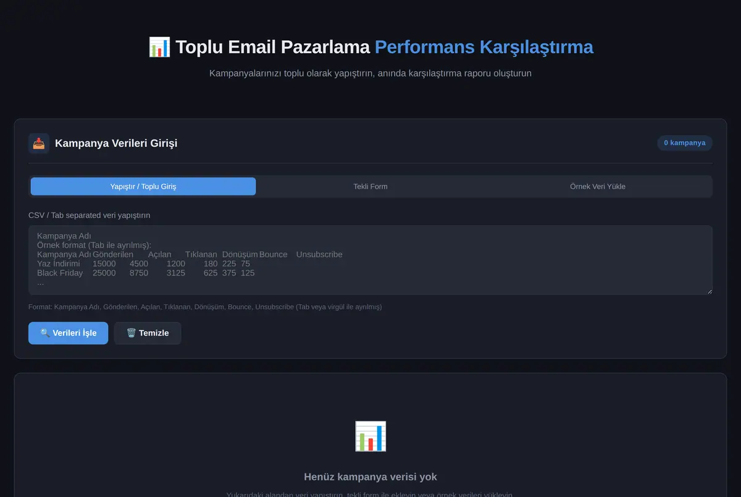741x497 pixels.
Task: Click the bar chart emoji in page title
Action: coord(159,47)
